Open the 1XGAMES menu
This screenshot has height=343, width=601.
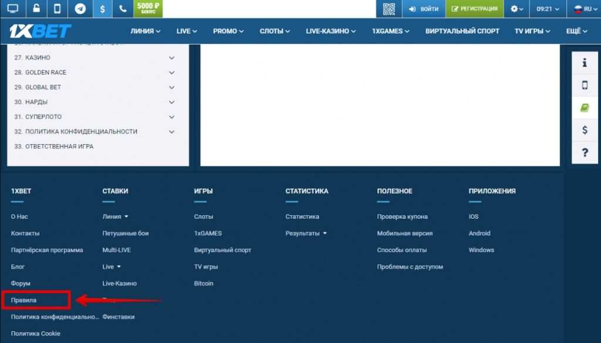click(390, 31)
